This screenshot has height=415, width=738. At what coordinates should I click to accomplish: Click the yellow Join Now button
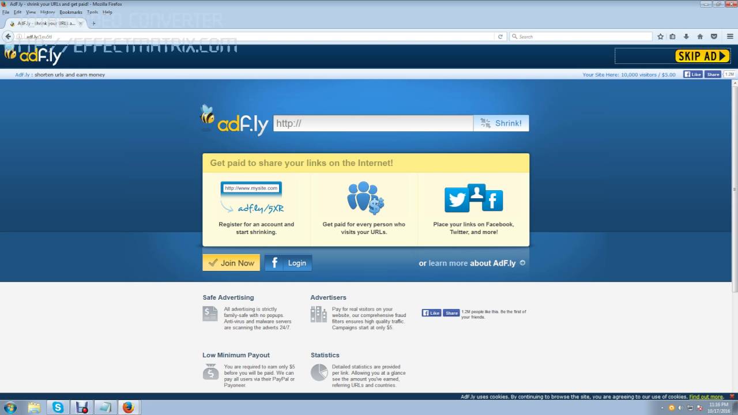[231, 263]
